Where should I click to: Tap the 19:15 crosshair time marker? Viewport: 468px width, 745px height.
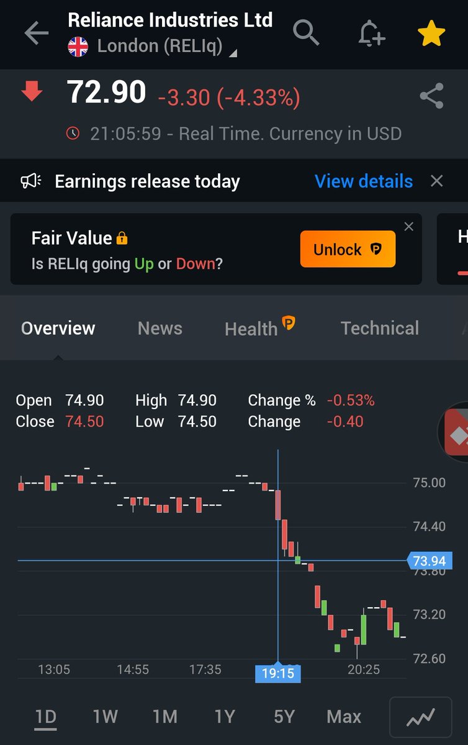(277, 673)
